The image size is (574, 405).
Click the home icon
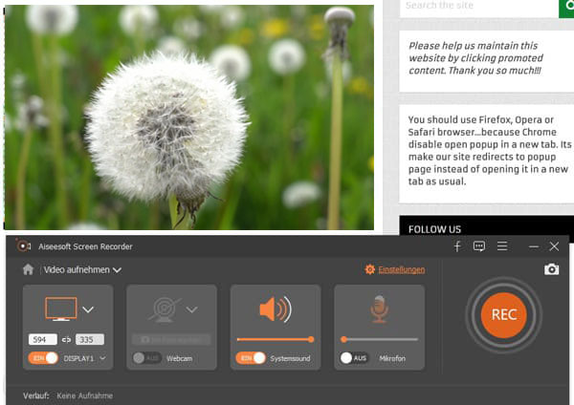coord(28,270)
